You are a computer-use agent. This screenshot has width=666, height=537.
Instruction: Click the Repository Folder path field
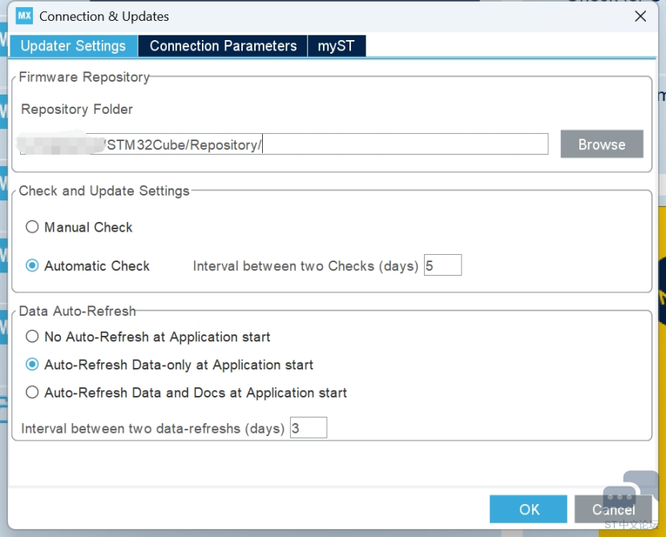coord(284,144)
